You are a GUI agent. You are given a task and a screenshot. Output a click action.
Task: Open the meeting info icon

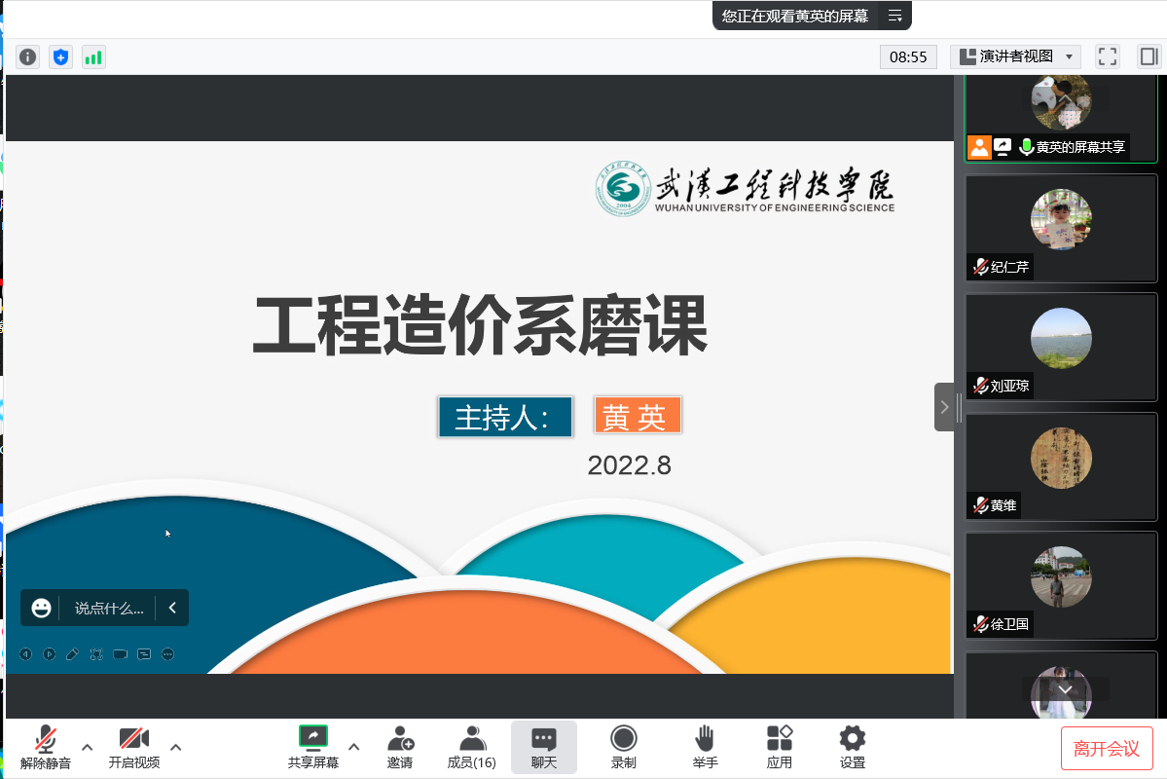pos(28,57)
